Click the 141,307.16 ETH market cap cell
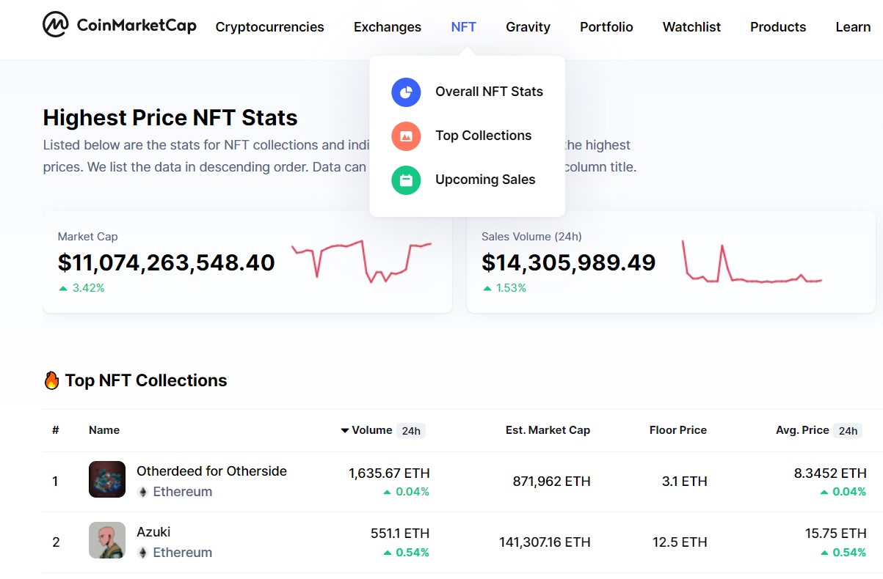This screenshot has height=579, width=883. click(545, 542)
